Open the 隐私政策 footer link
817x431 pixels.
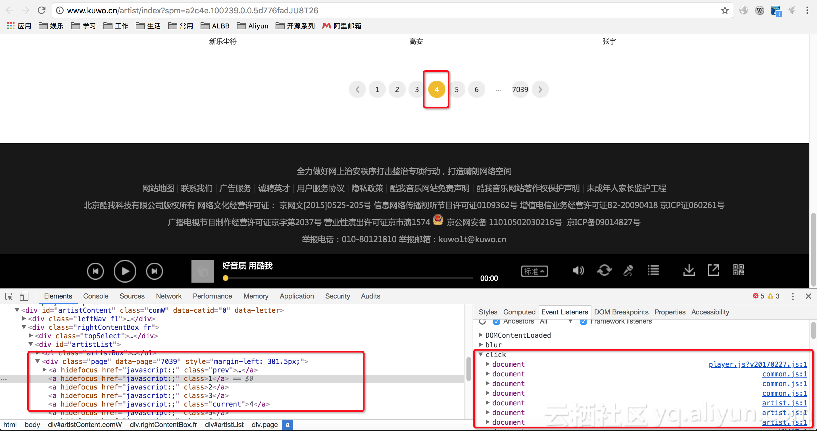(x=367, y=188)
